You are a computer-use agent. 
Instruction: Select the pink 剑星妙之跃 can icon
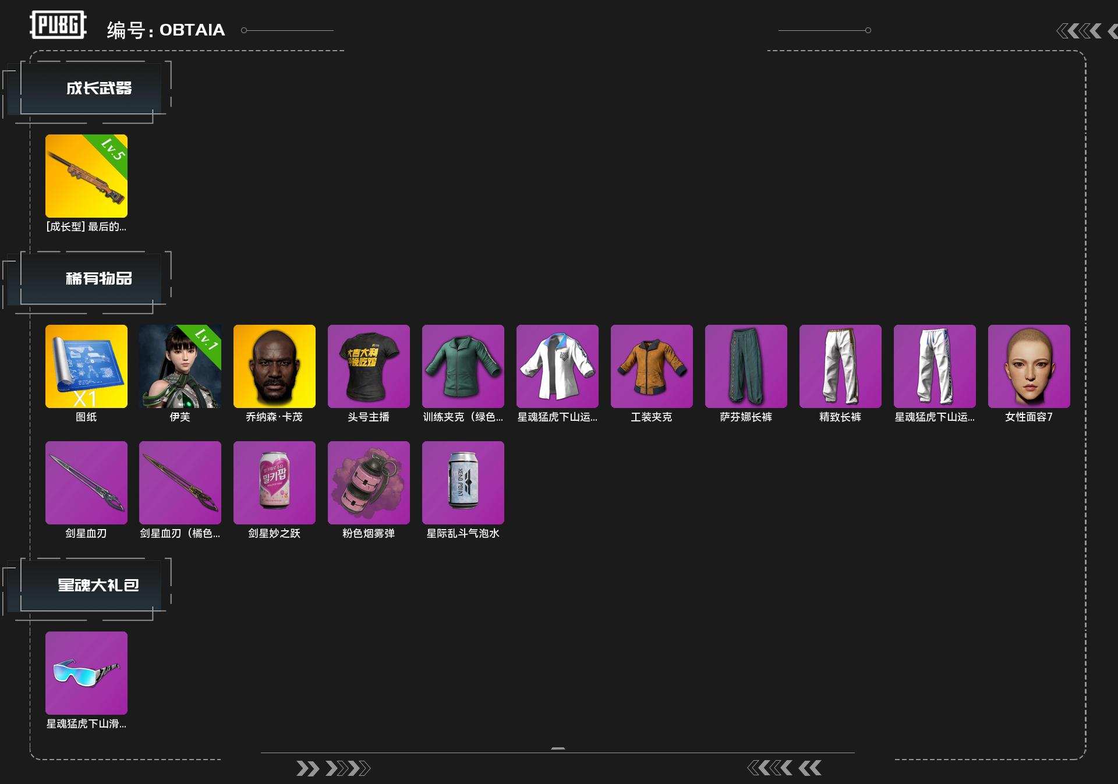pyautogui.click(x=274, y=483)
